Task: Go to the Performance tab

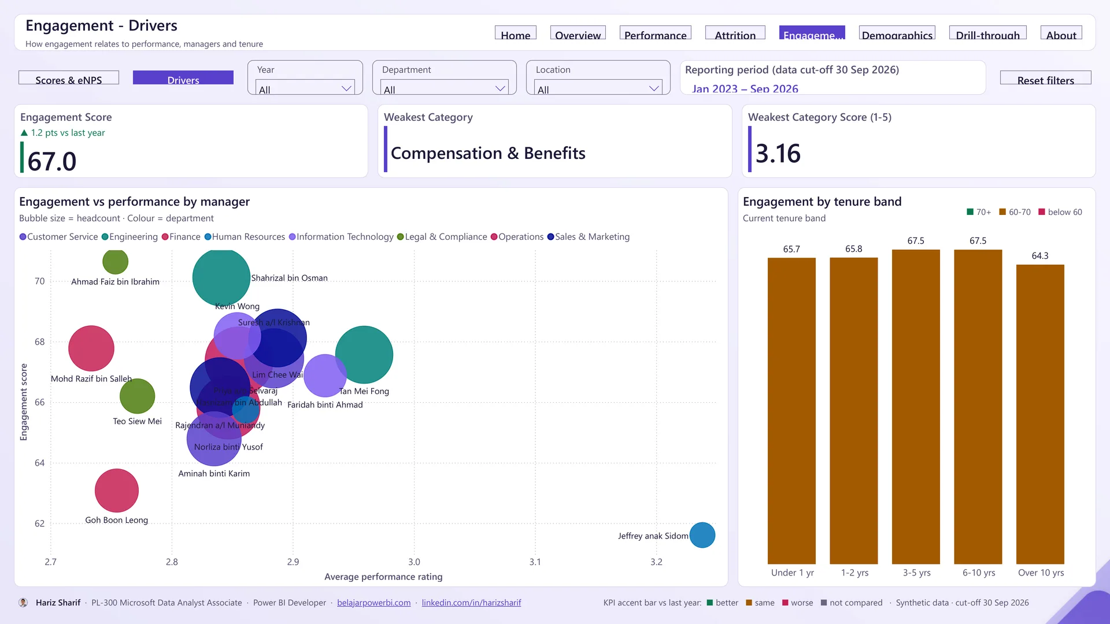Action: click(656, 33)
